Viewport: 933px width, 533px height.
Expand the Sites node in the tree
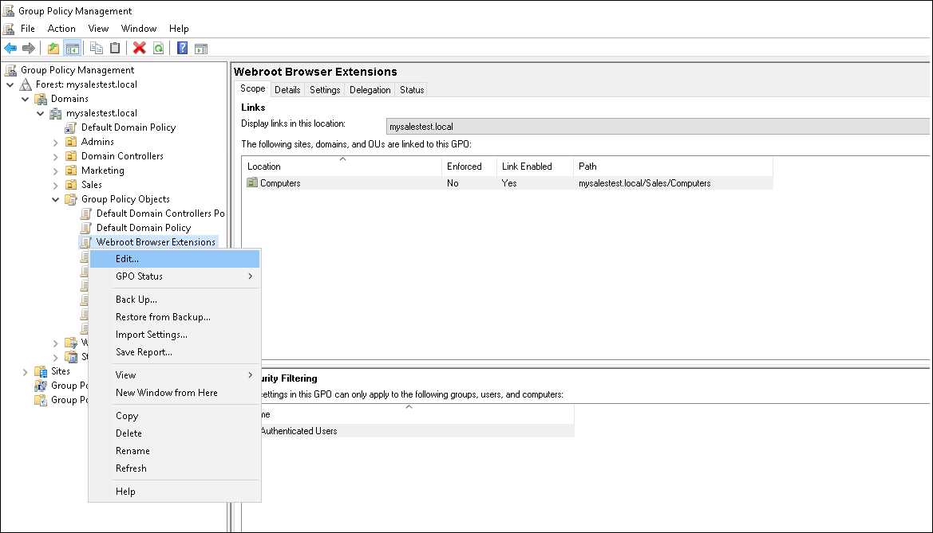pyautogui.click(x=25, y=371)
